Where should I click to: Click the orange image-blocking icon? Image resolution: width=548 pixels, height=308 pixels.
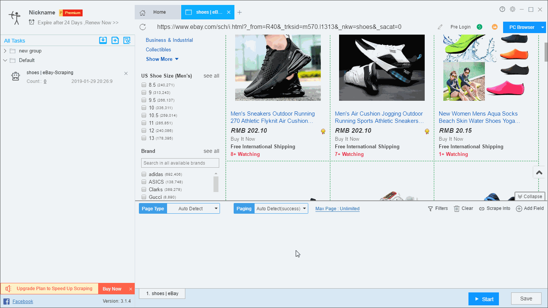pos(495,27)
